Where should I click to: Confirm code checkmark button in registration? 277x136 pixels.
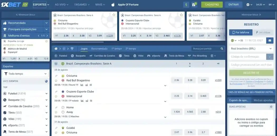click(x=270, y=57)
